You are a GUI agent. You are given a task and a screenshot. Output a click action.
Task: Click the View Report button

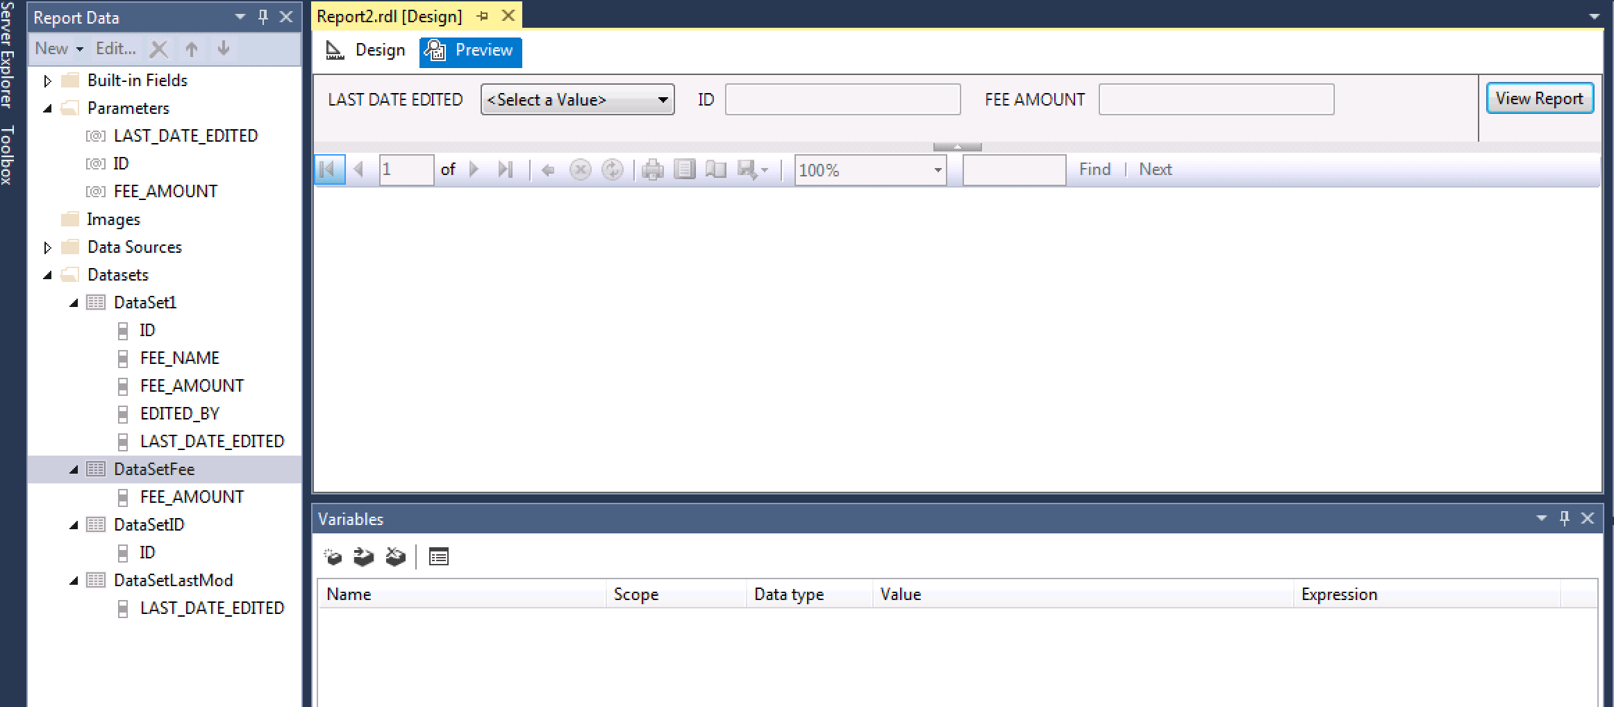pyautogui.click(x=1539, y=99)
